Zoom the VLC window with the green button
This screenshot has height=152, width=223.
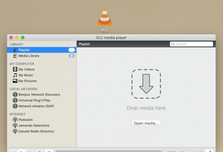click(x=23, y=38)
